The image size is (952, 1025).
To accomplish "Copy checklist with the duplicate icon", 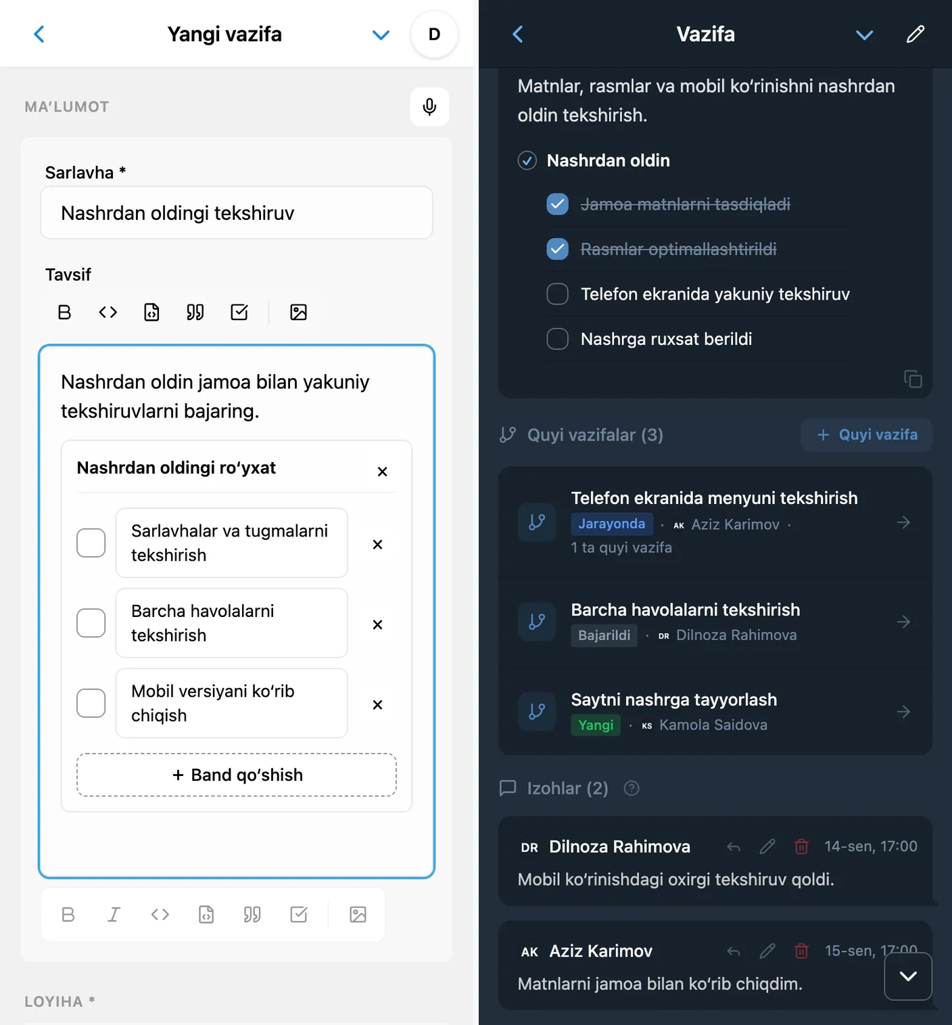I will pos(913,379).
